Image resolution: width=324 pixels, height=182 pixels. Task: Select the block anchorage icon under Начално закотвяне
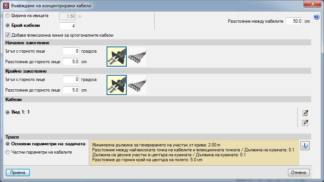pyautogui.click(x=117, y=56)
